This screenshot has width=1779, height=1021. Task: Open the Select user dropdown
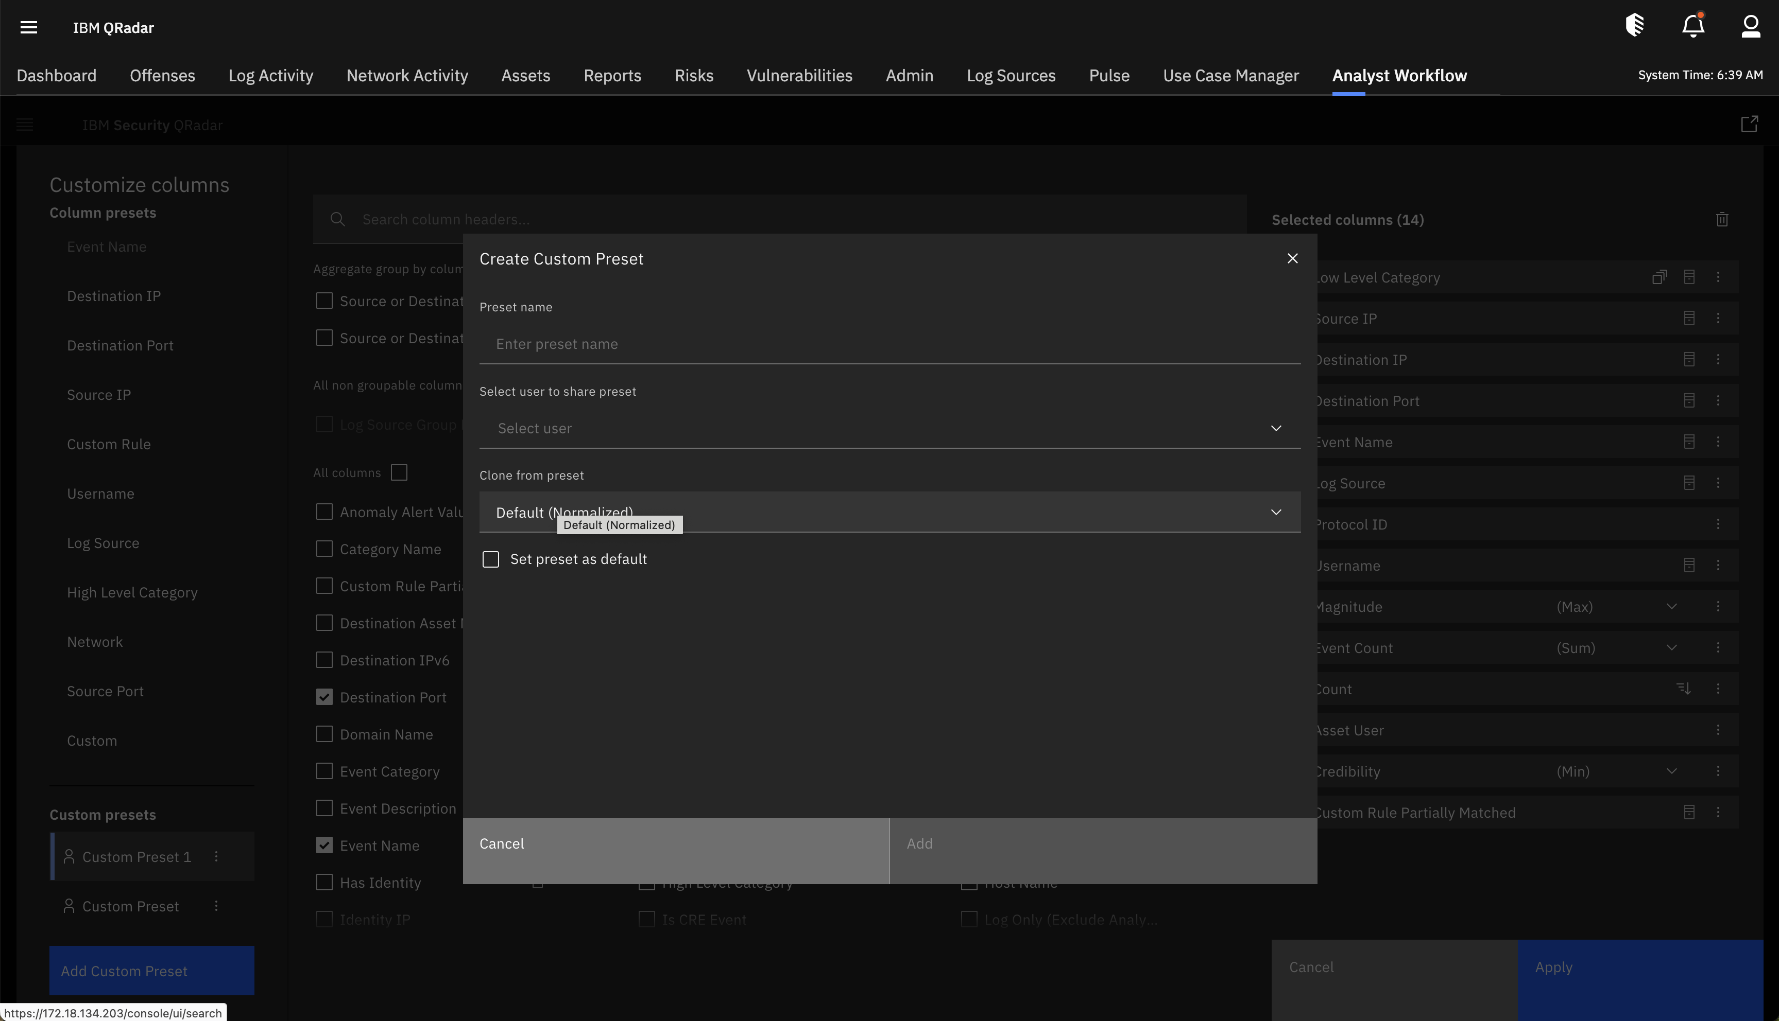pyautogui.click(x=1276, y=428)
